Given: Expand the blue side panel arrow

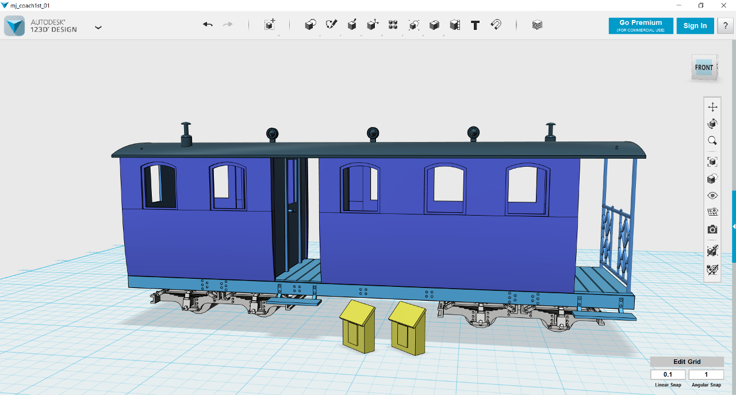Looking at the screenshot, I should tap(734, 227).
